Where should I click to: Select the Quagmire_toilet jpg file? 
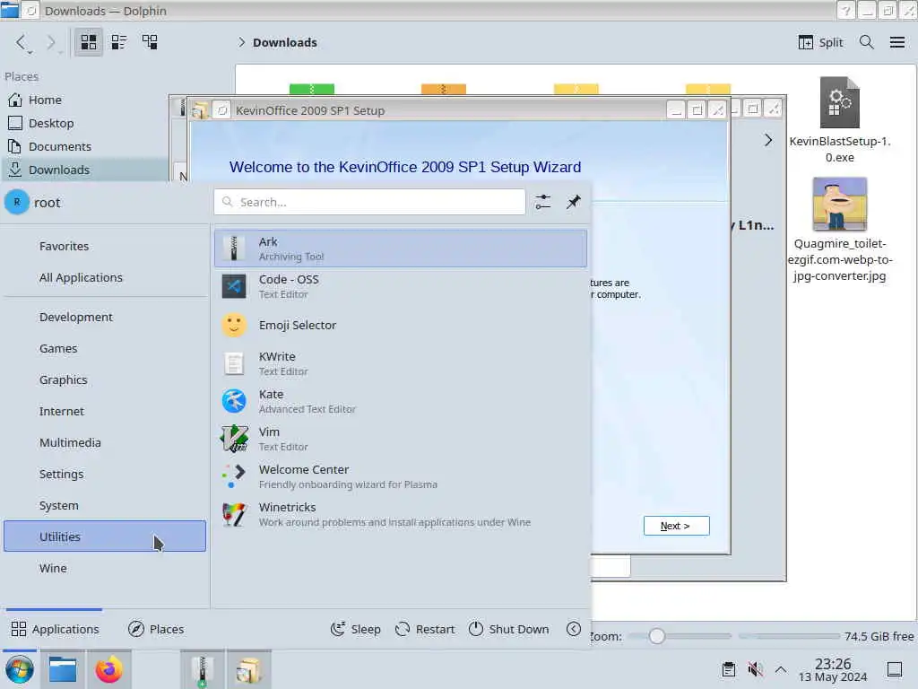pos(839,230)
